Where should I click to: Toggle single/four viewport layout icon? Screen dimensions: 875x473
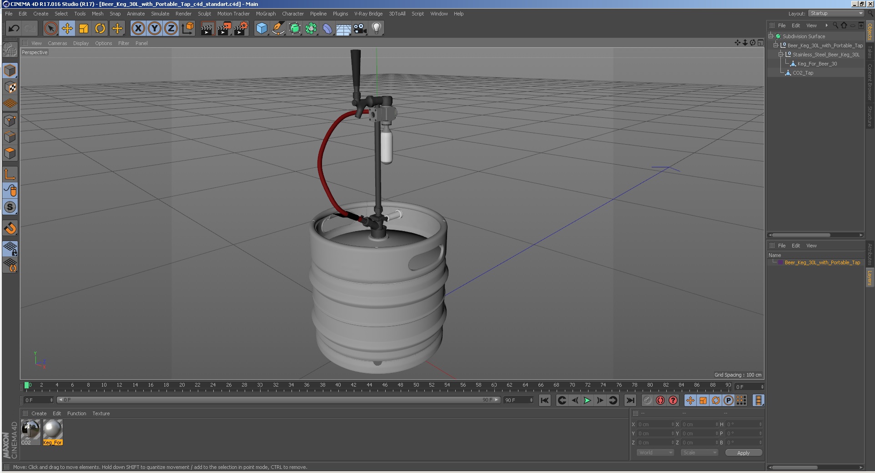(760, 43)
